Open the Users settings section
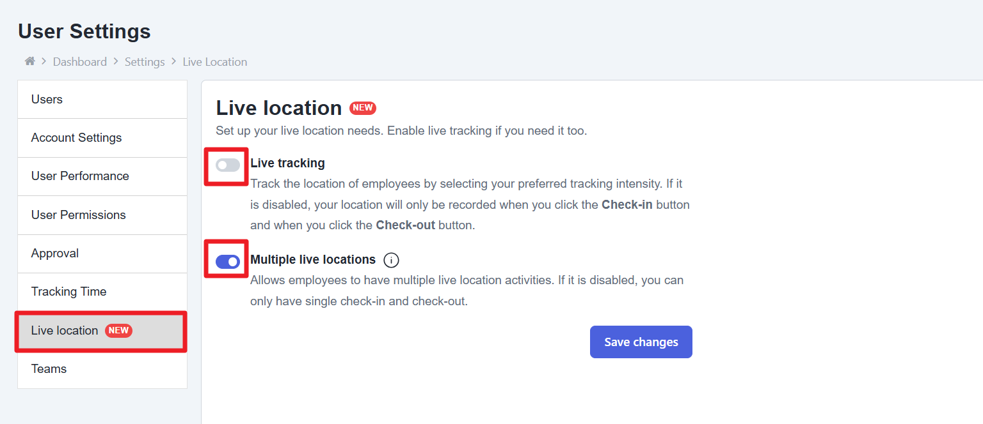 pos(47,100)
